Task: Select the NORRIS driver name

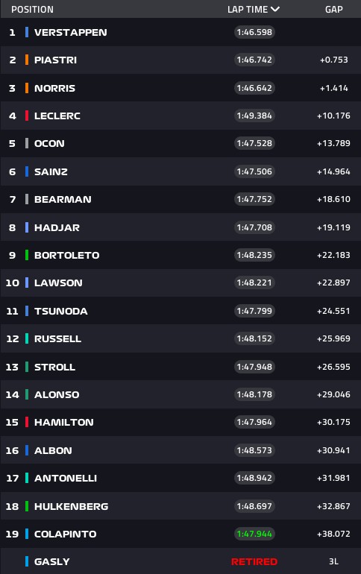Action: tap(55, 88)
